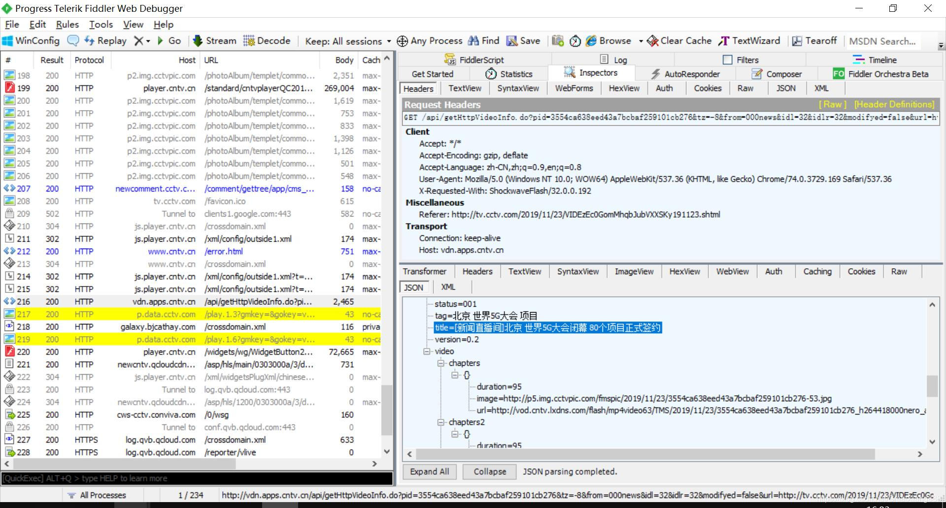Switch to the FiddlerScript tab

click(x=474, y=60)
